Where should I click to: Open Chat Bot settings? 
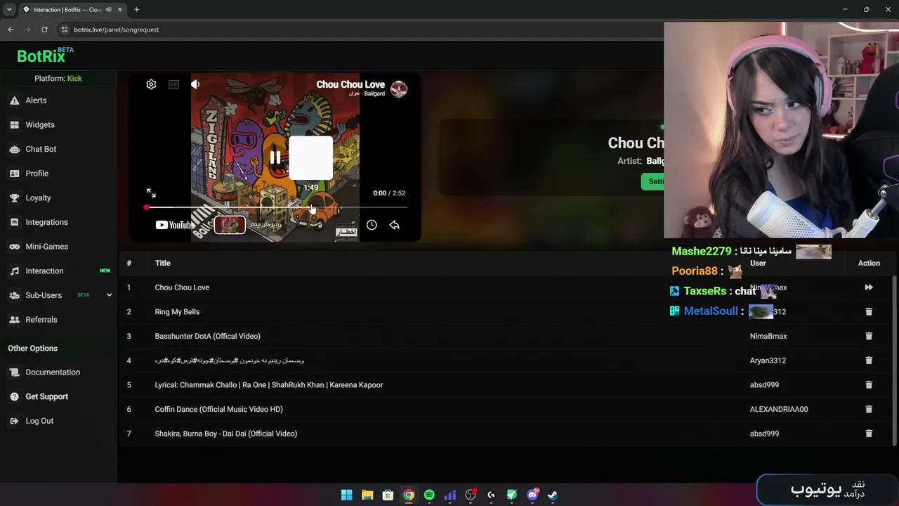(41, 149)
